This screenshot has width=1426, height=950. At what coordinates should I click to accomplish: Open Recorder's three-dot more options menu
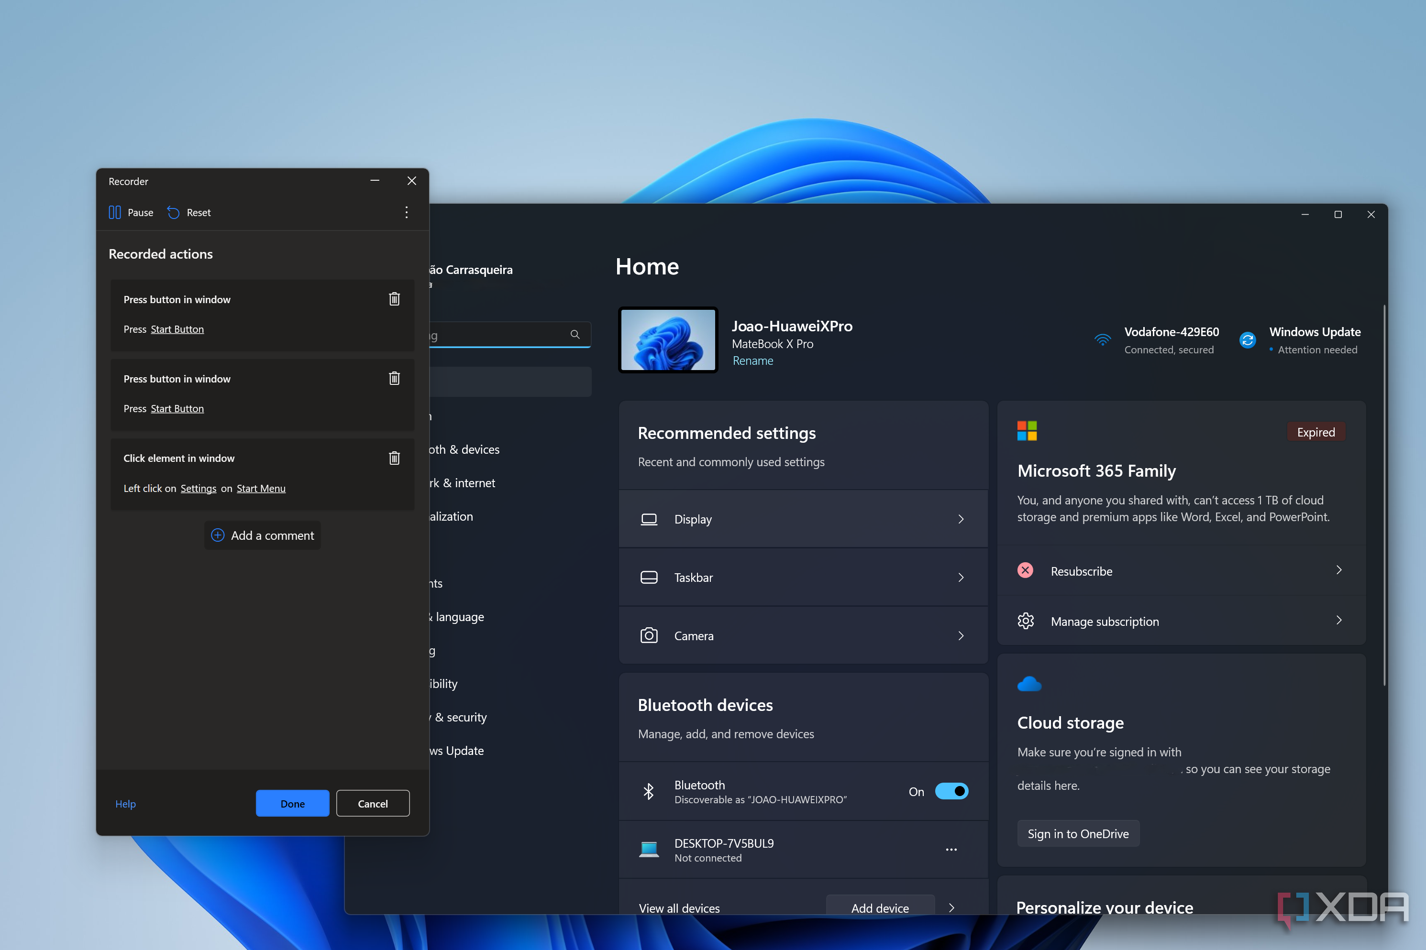407,213
